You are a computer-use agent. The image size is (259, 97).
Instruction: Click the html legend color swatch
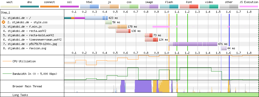point(89,7)
